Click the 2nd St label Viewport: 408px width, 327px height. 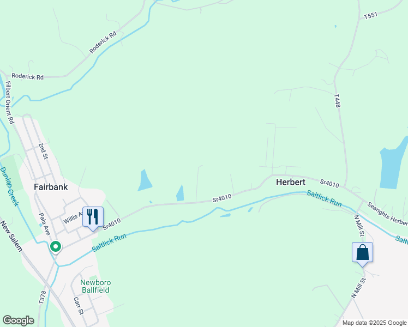pos(43,151)
